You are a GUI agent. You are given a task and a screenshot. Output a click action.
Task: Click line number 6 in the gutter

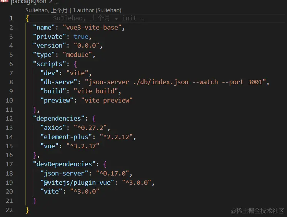[11, 64]
